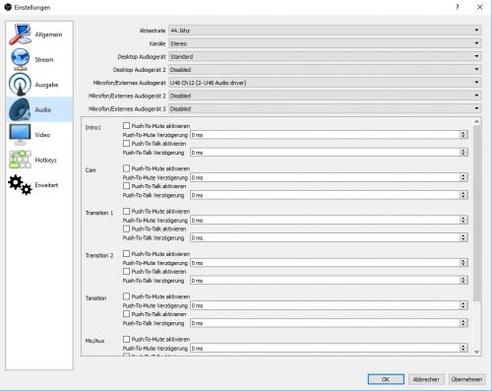
Task: Select the Hotkeys keyboard icon
Action: point(20,160)
